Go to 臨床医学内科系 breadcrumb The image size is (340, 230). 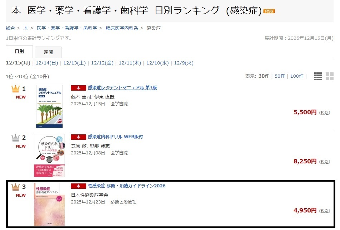(122, 28)
